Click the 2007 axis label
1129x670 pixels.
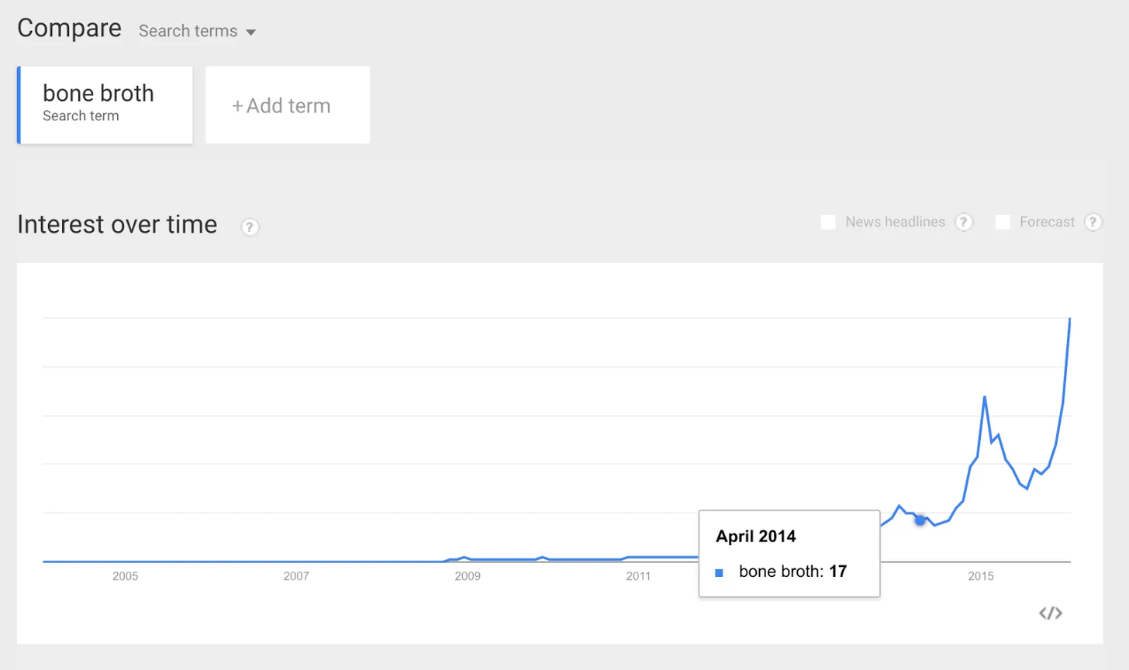(296, 576)
